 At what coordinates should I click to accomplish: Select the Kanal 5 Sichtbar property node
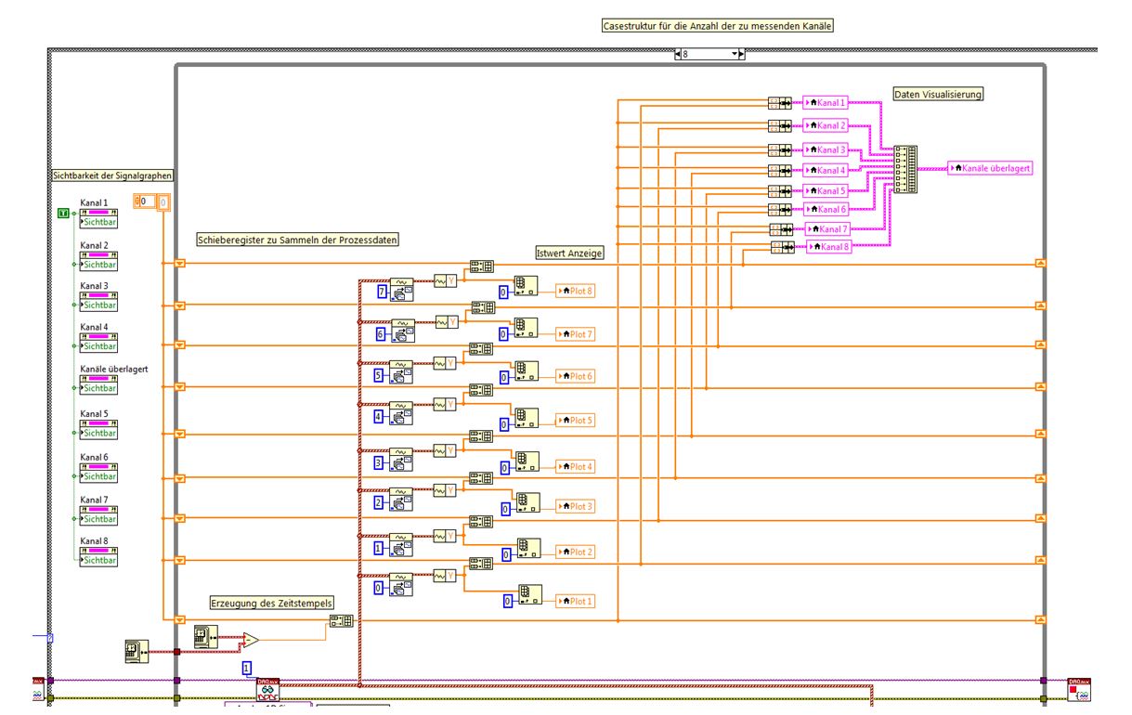(x=98, y=428)
